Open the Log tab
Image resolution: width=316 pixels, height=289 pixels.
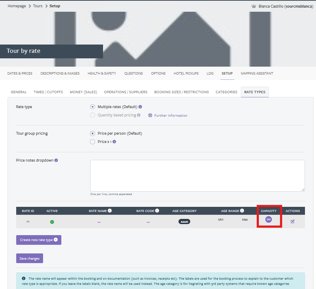210,73
